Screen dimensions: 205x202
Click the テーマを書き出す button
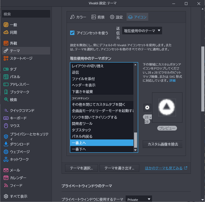[119, 168]
